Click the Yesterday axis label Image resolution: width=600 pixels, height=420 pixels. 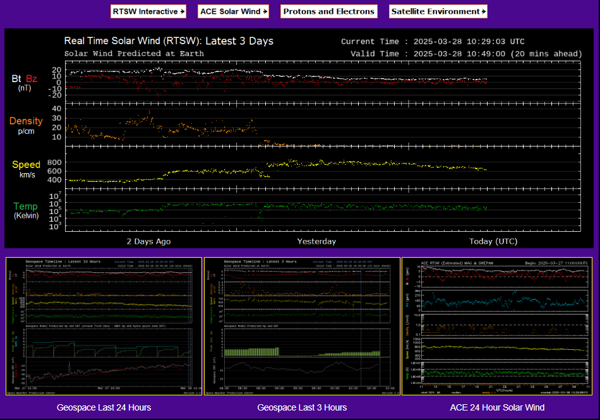pyautogui.click(x=316, y=241)
